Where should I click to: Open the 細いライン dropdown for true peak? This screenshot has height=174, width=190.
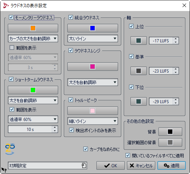click(93, 121)
